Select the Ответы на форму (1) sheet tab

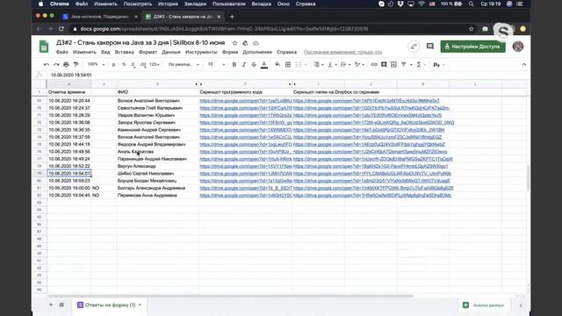tap(110, 305)
